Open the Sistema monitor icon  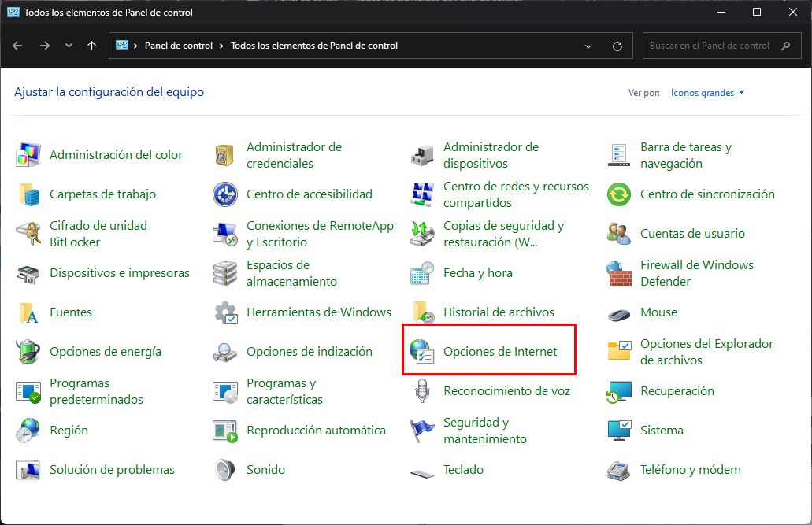click(619, 431)
